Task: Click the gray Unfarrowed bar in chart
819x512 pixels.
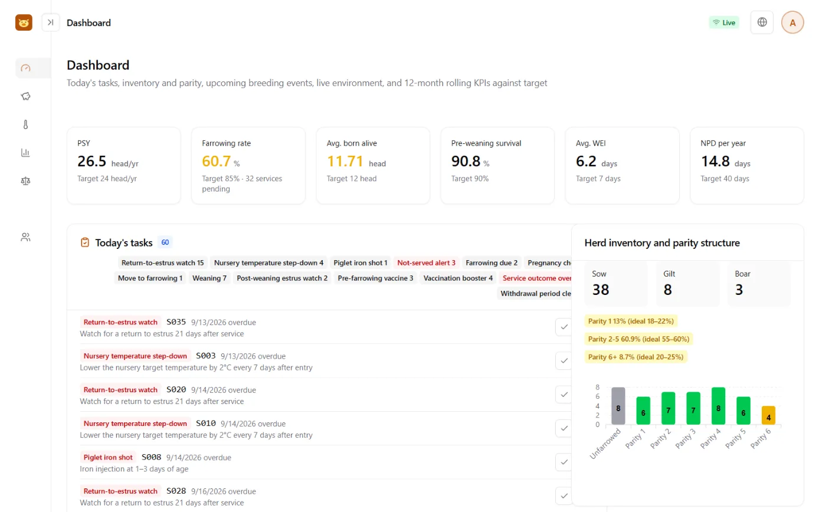Action: tap(618, 406)
